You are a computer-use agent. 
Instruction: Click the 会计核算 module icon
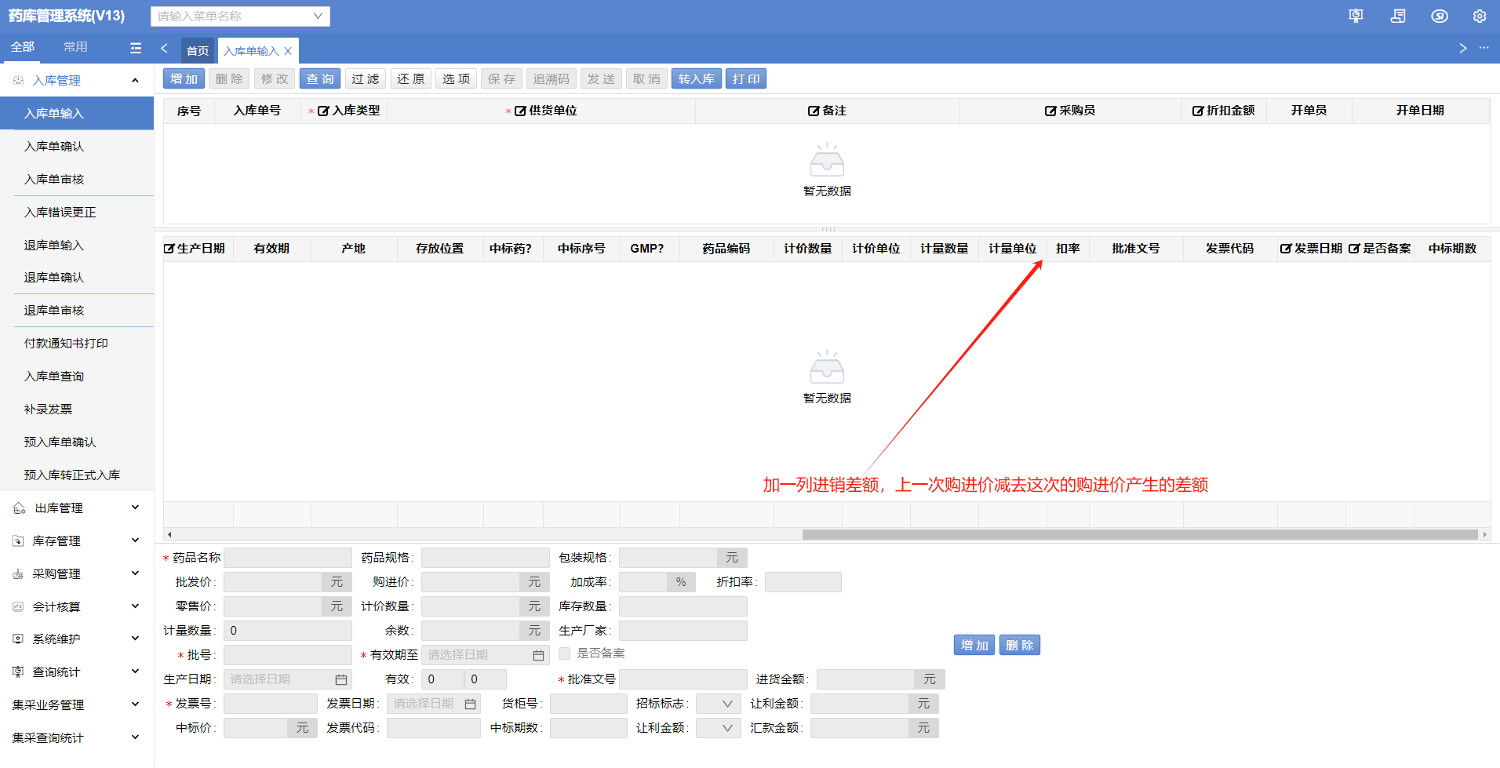point(19,606)
